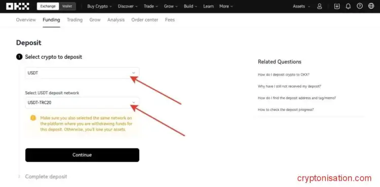This screenshot has height=187, width=380.
Task: Click the 'Select crypto to deposit' heading
Action: click(54, 57)
